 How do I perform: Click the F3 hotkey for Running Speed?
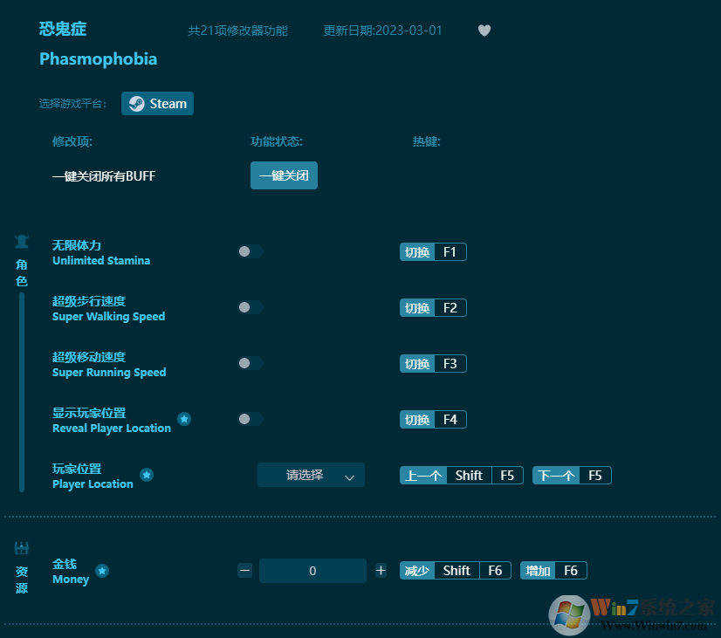[433, 364]
